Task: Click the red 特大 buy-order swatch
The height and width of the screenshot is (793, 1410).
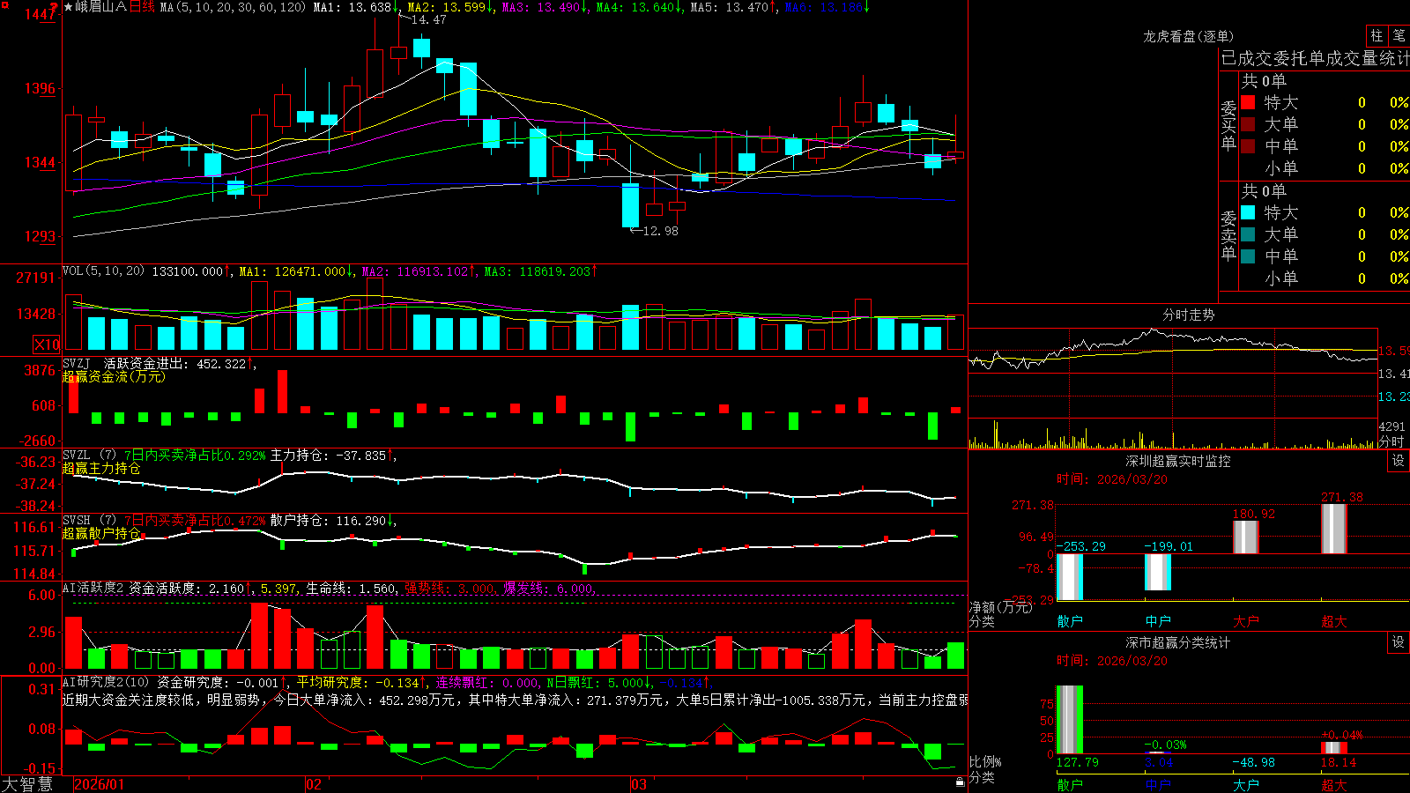Action: pyautogui.click(x=1248, y=102)
